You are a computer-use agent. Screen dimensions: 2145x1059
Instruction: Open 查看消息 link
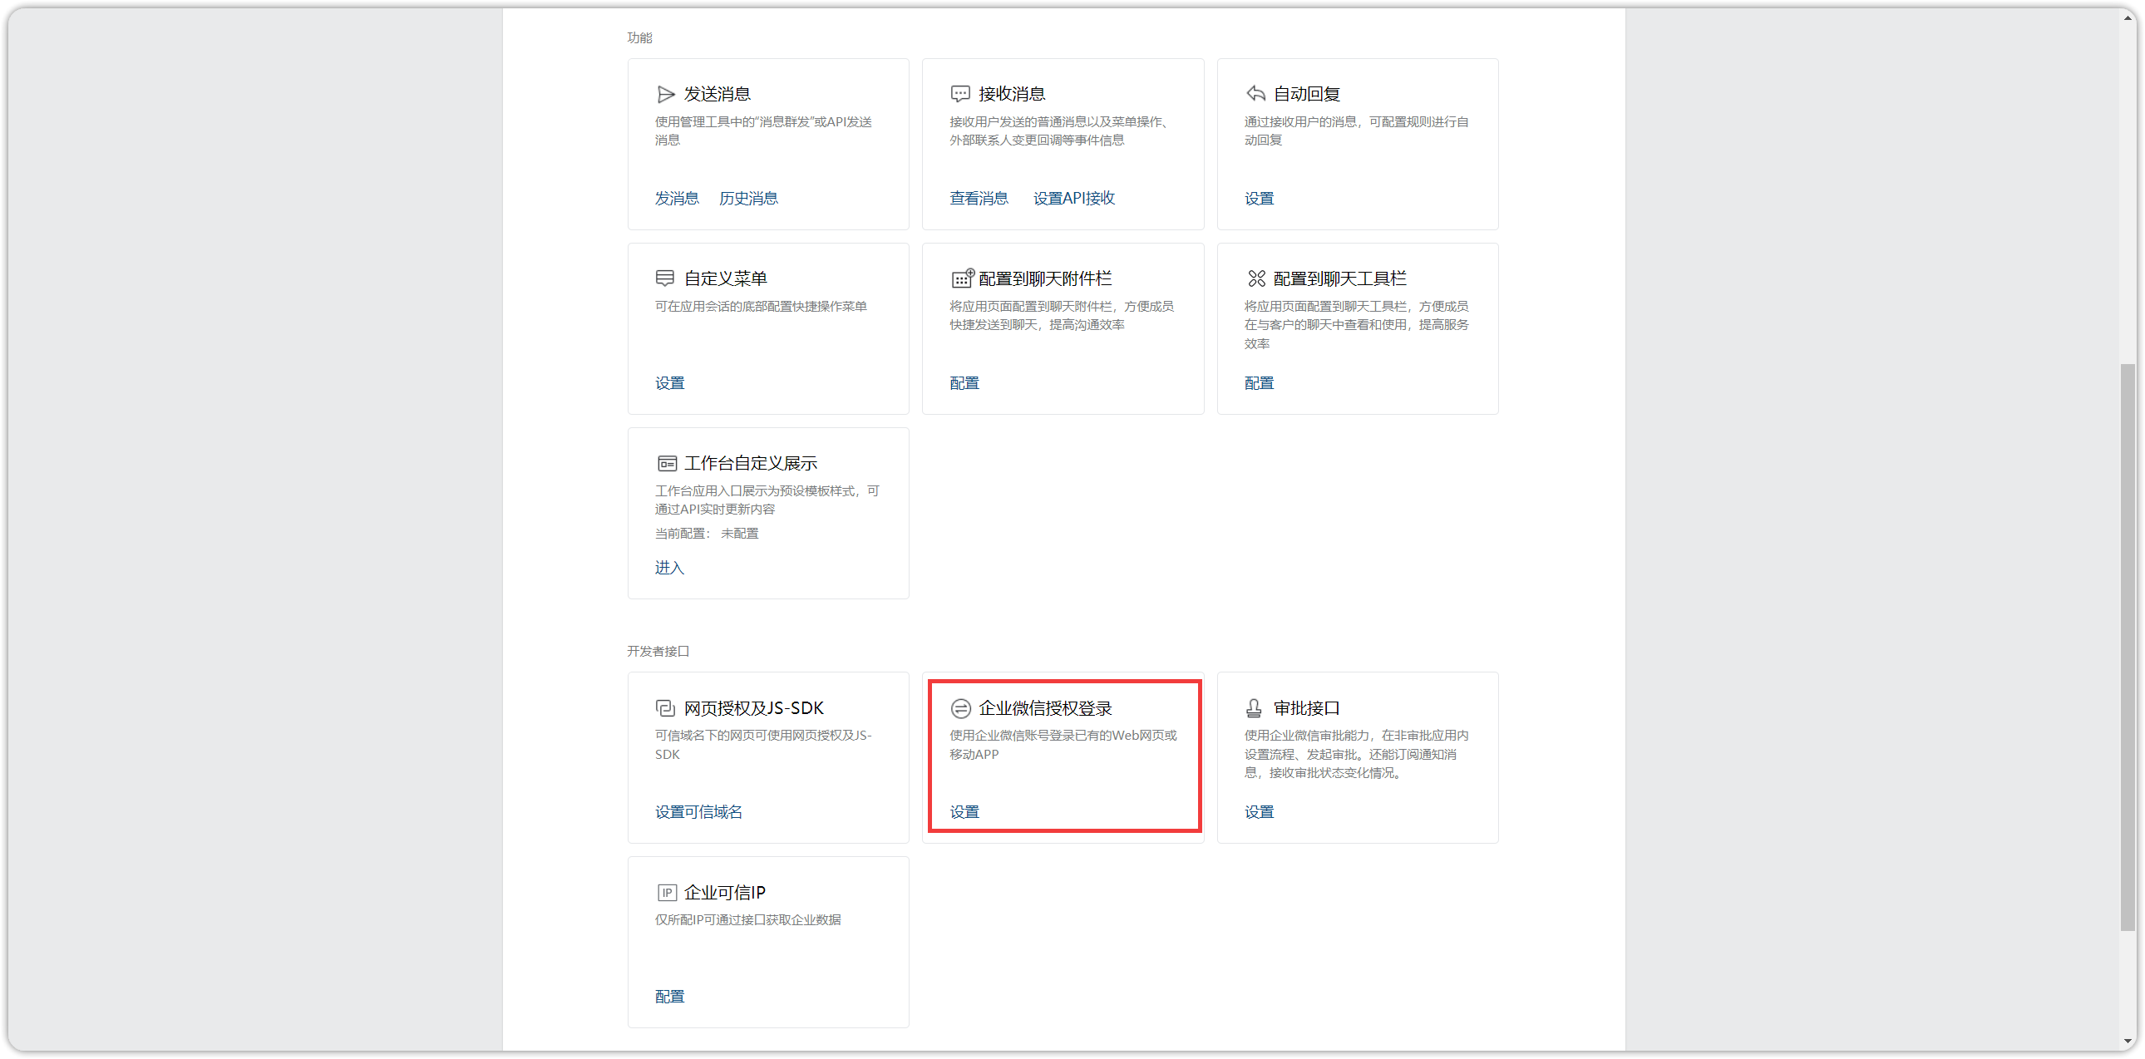979,199
